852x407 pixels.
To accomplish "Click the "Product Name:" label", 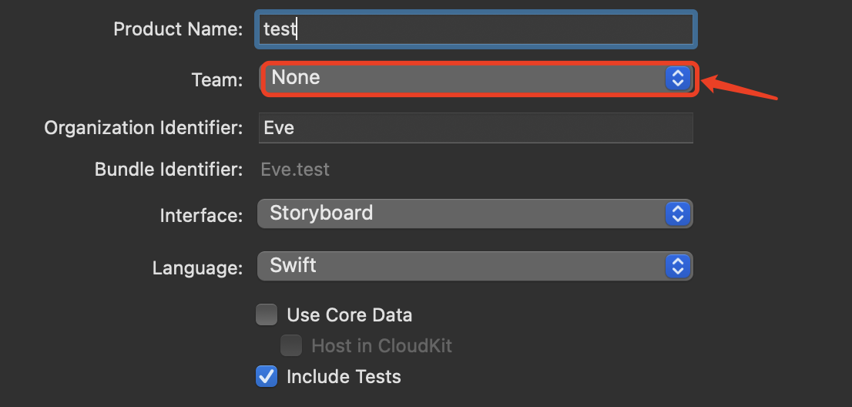I will (178, 29).
